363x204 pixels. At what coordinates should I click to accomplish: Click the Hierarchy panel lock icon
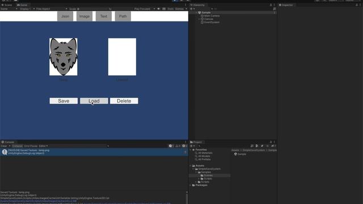271,5
